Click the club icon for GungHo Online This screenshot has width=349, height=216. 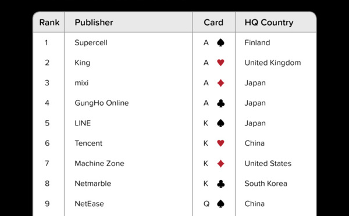tap(220, 103)
